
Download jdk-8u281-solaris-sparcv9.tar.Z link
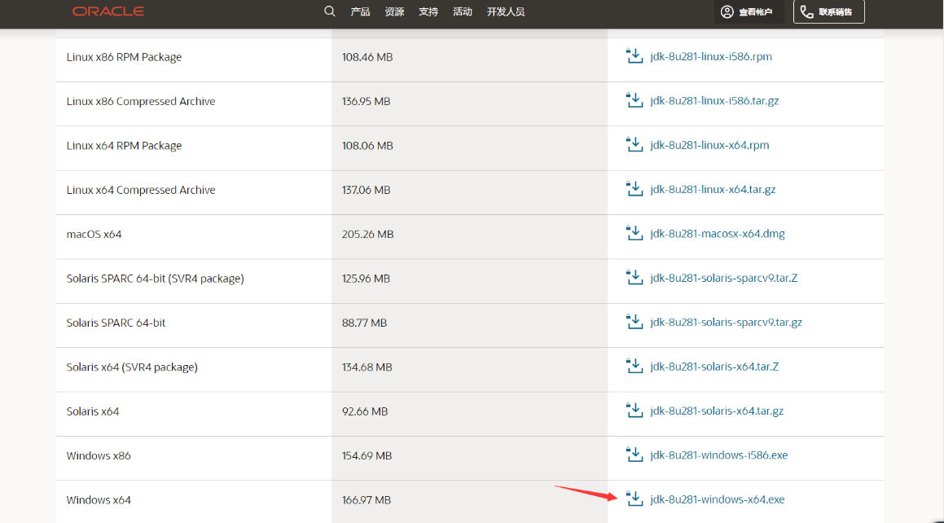pyautogui.click(x=723, y=278)
